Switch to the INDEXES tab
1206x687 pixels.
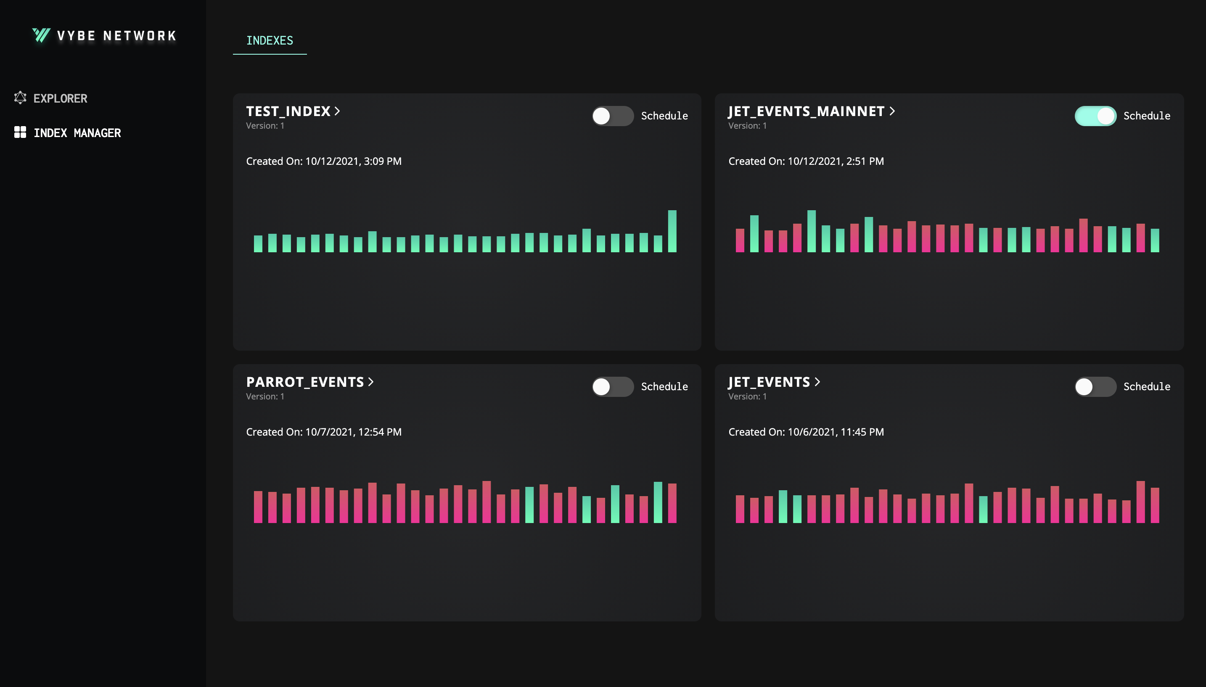tap(270, 41)
